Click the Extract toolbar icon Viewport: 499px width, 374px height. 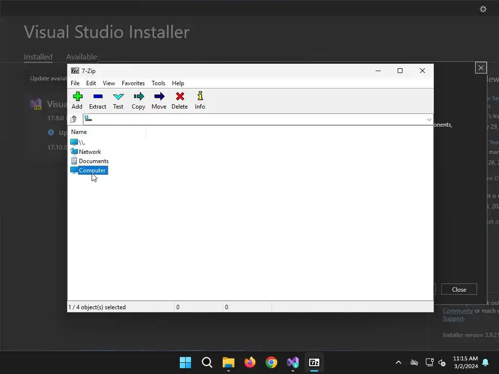coord(97,96)
